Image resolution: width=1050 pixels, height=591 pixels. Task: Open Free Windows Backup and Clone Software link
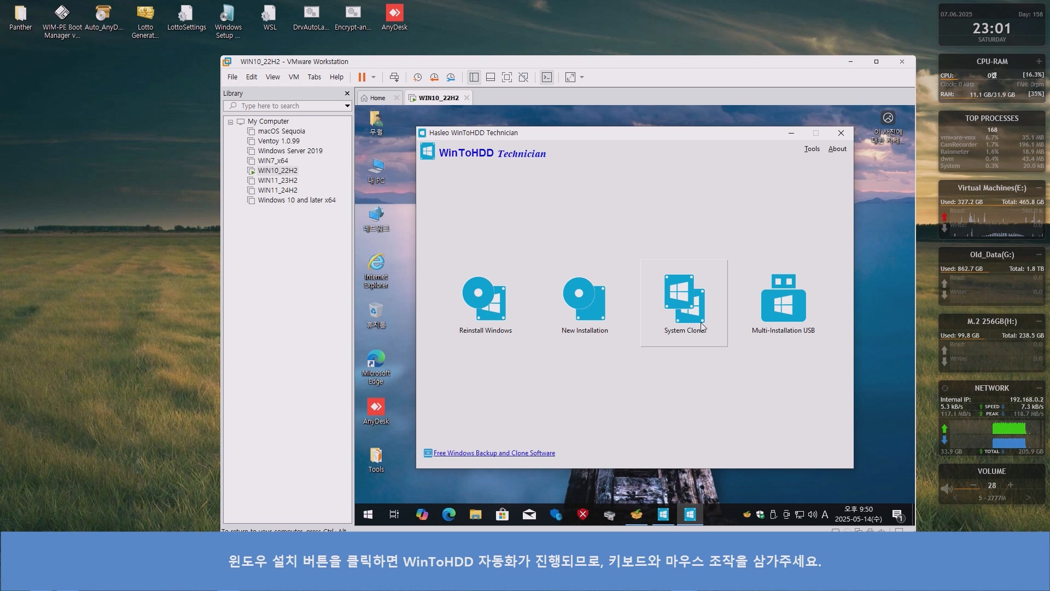(x=494, y=453)
